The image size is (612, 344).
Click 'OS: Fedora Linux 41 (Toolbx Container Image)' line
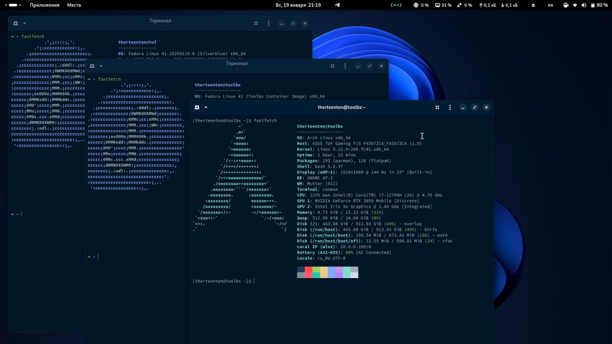point(260,97)
